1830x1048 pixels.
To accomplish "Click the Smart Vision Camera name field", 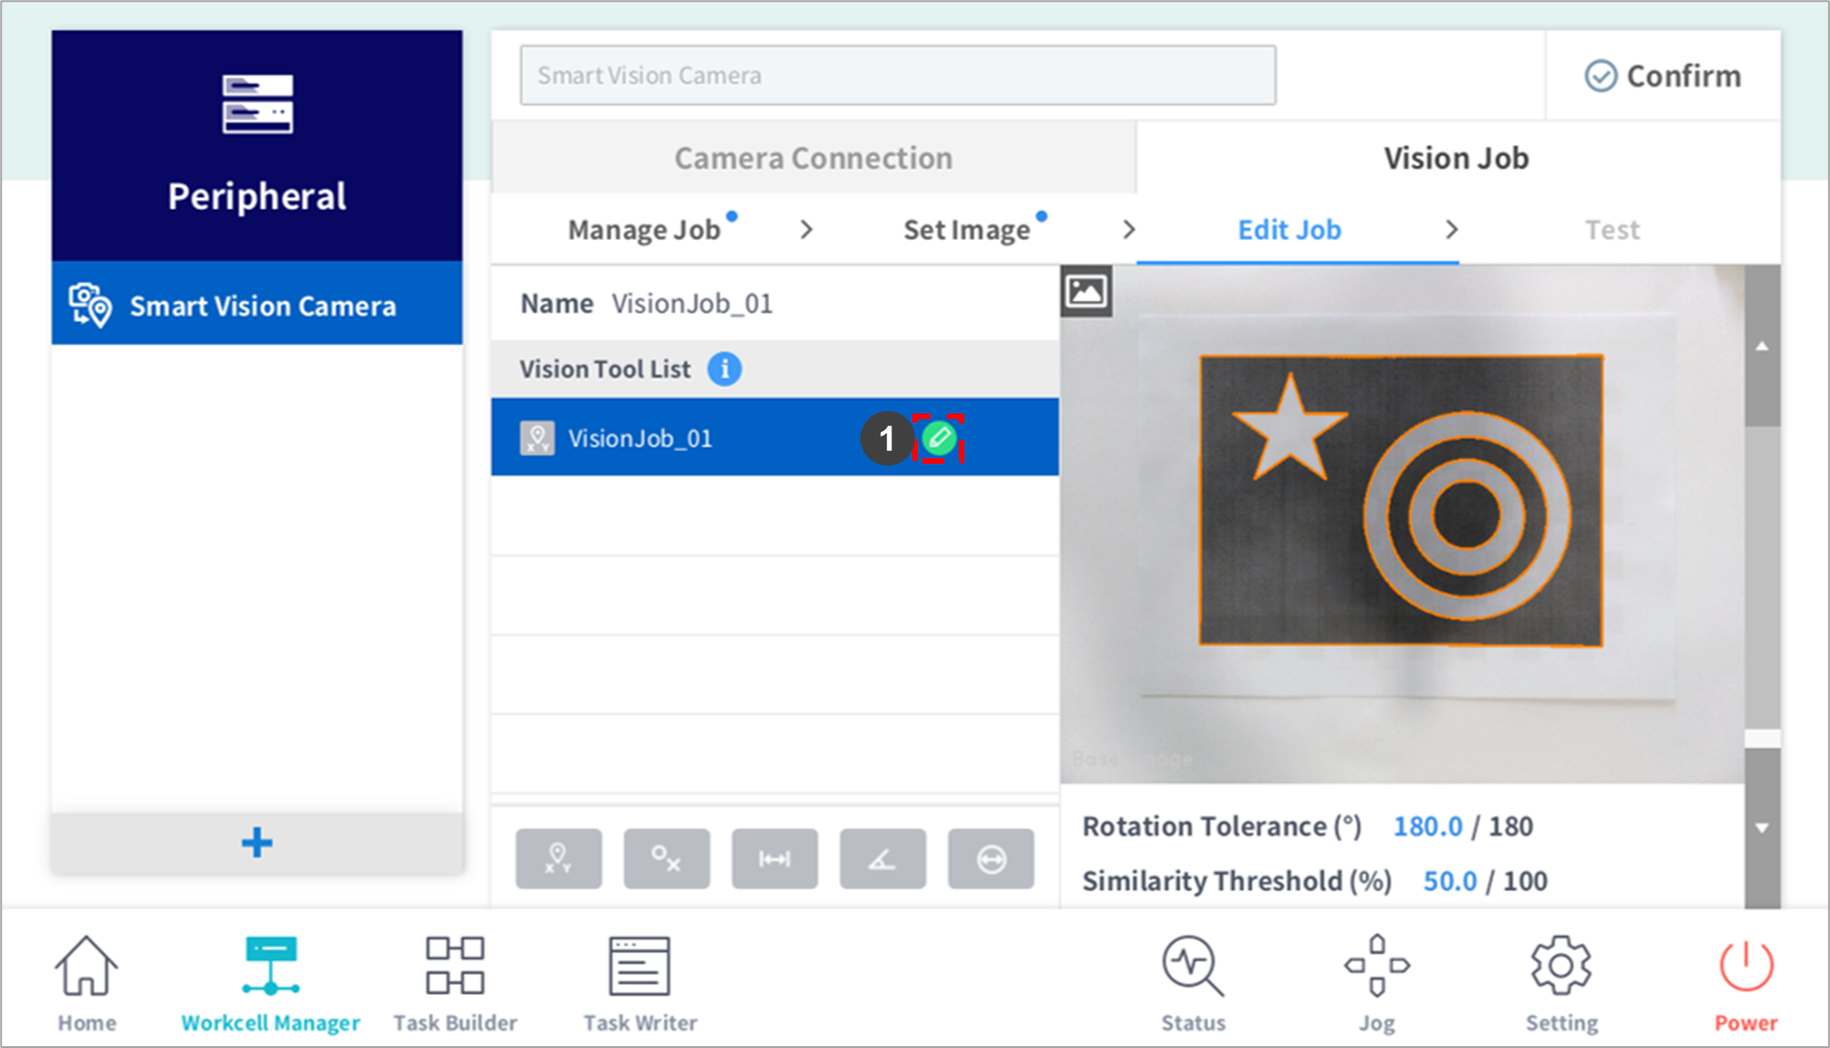I will coord(898,76).
